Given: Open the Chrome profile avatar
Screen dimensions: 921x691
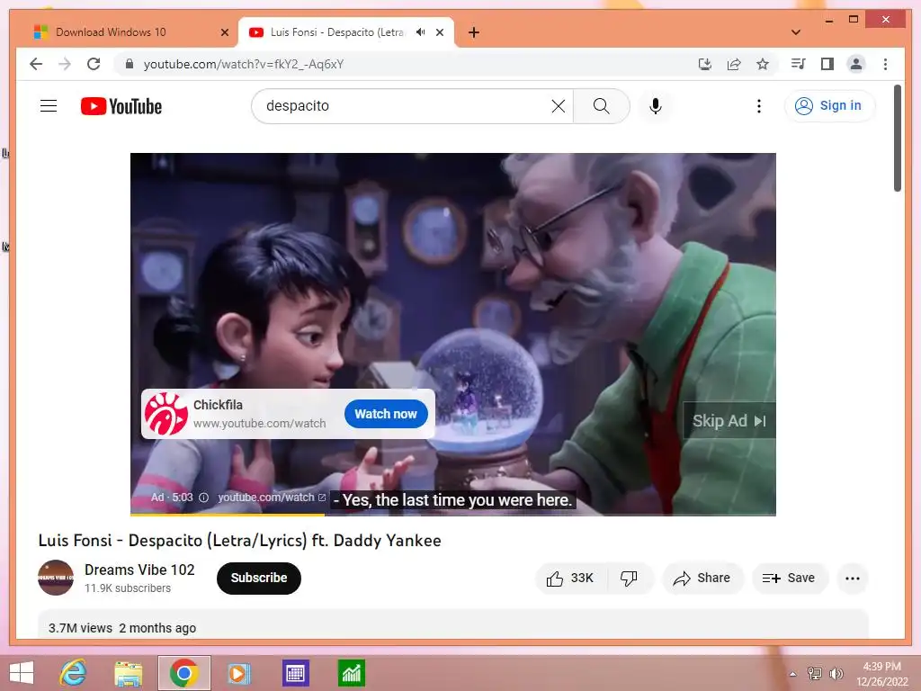Looking at the screenshot, I should (x=856, y=64).
